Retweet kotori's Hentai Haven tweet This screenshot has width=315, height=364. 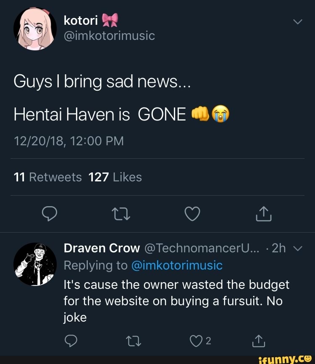pos(121,214)
